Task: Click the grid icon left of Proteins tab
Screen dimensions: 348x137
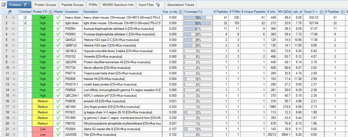Action: coord(4,4)
